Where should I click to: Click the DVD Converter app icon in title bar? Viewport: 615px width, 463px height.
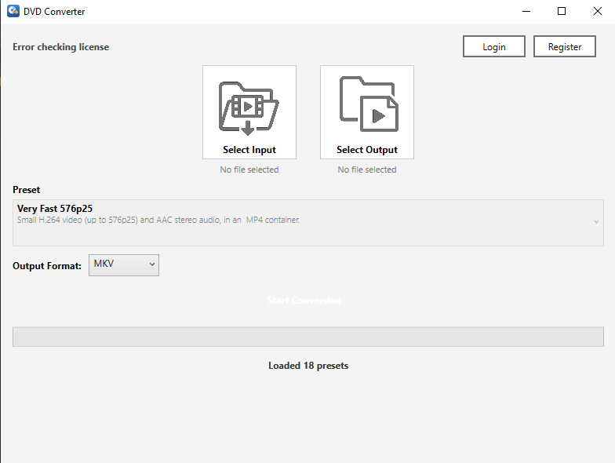(x=13, y=11)
